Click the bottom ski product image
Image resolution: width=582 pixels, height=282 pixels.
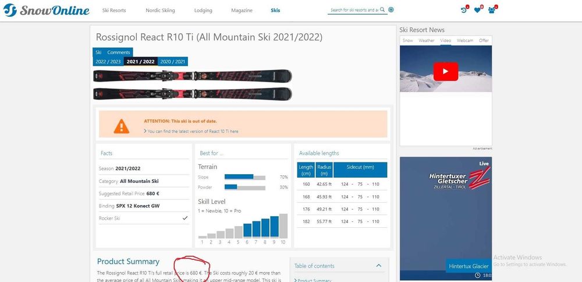pos(192,93)
